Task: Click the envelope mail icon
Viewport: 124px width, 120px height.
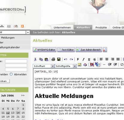Action: coord(9,26)
